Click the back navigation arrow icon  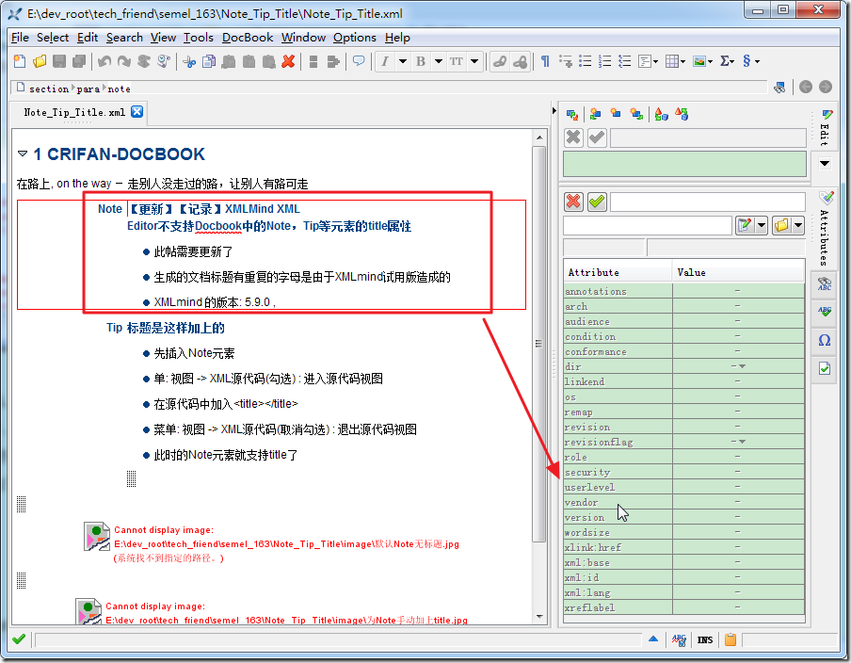pyautogui.click(x=806, y=87)
